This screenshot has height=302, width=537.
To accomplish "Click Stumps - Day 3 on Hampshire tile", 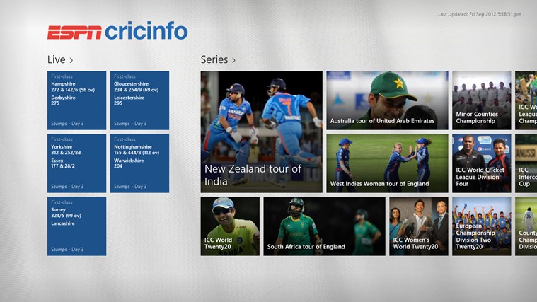I will (x=67, y=124).
